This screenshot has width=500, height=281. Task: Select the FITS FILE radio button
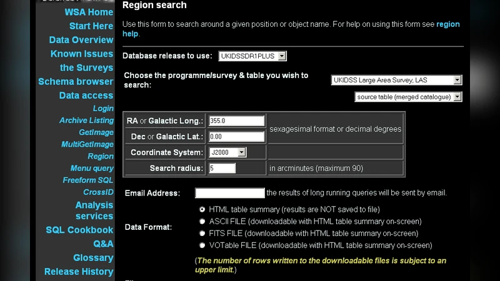coord(202,233)
